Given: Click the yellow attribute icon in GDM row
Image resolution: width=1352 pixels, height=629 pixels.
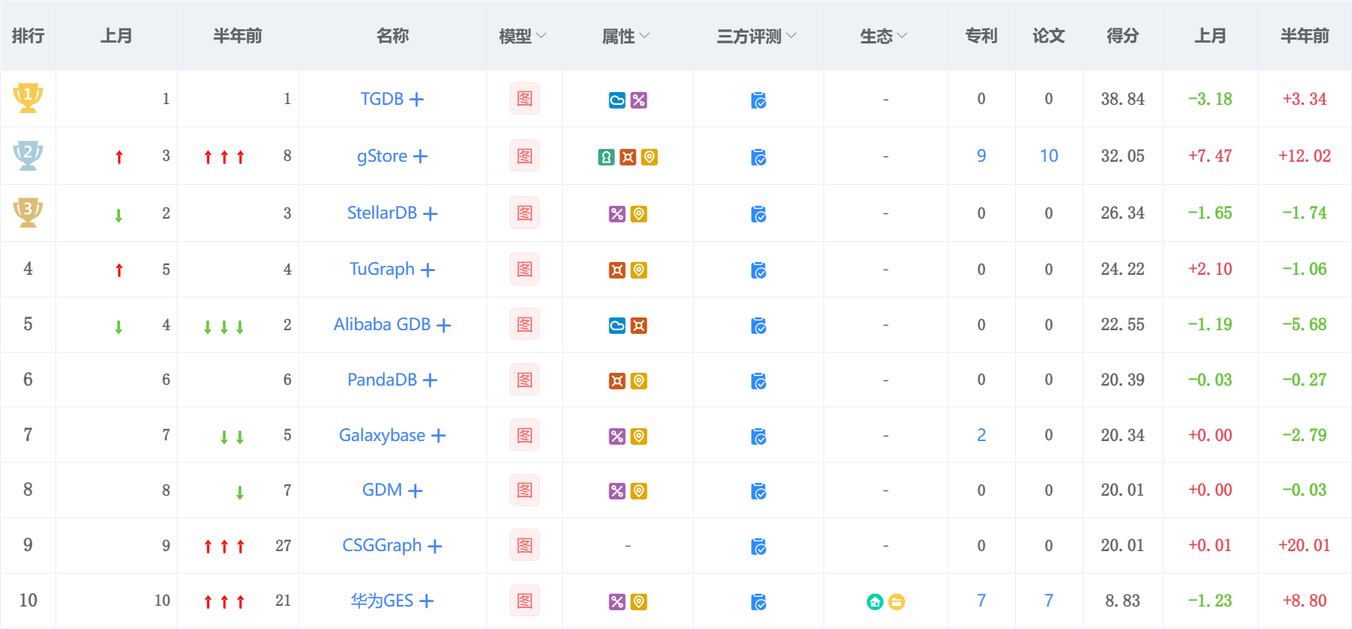Looking at the screenshot, I should [639, 491].
